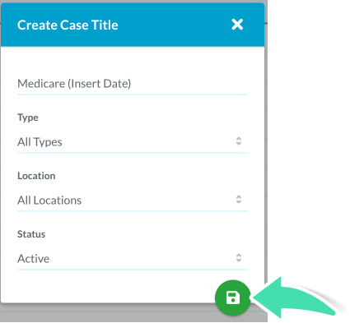Open the Active status dropdown

click(133, 259)
